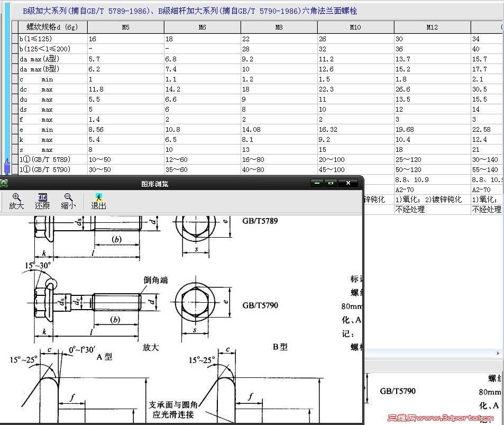Click the row selector beside b(l≤125)
The height and width of the screenshot is (425, 504).
15,39
